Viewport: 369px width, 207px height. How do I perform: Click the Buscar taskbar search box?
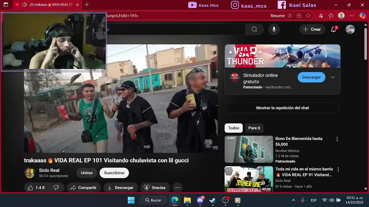[x=153, y=200]
